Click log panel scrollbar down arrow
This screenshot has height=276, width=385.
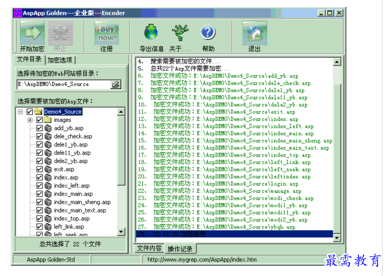point(337,238)
